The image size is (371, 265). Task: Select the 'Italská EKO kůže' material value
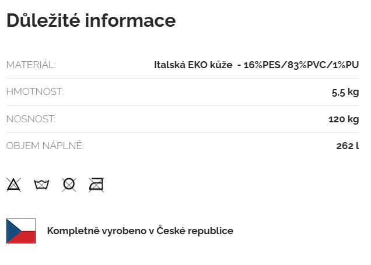pos(193,65)
